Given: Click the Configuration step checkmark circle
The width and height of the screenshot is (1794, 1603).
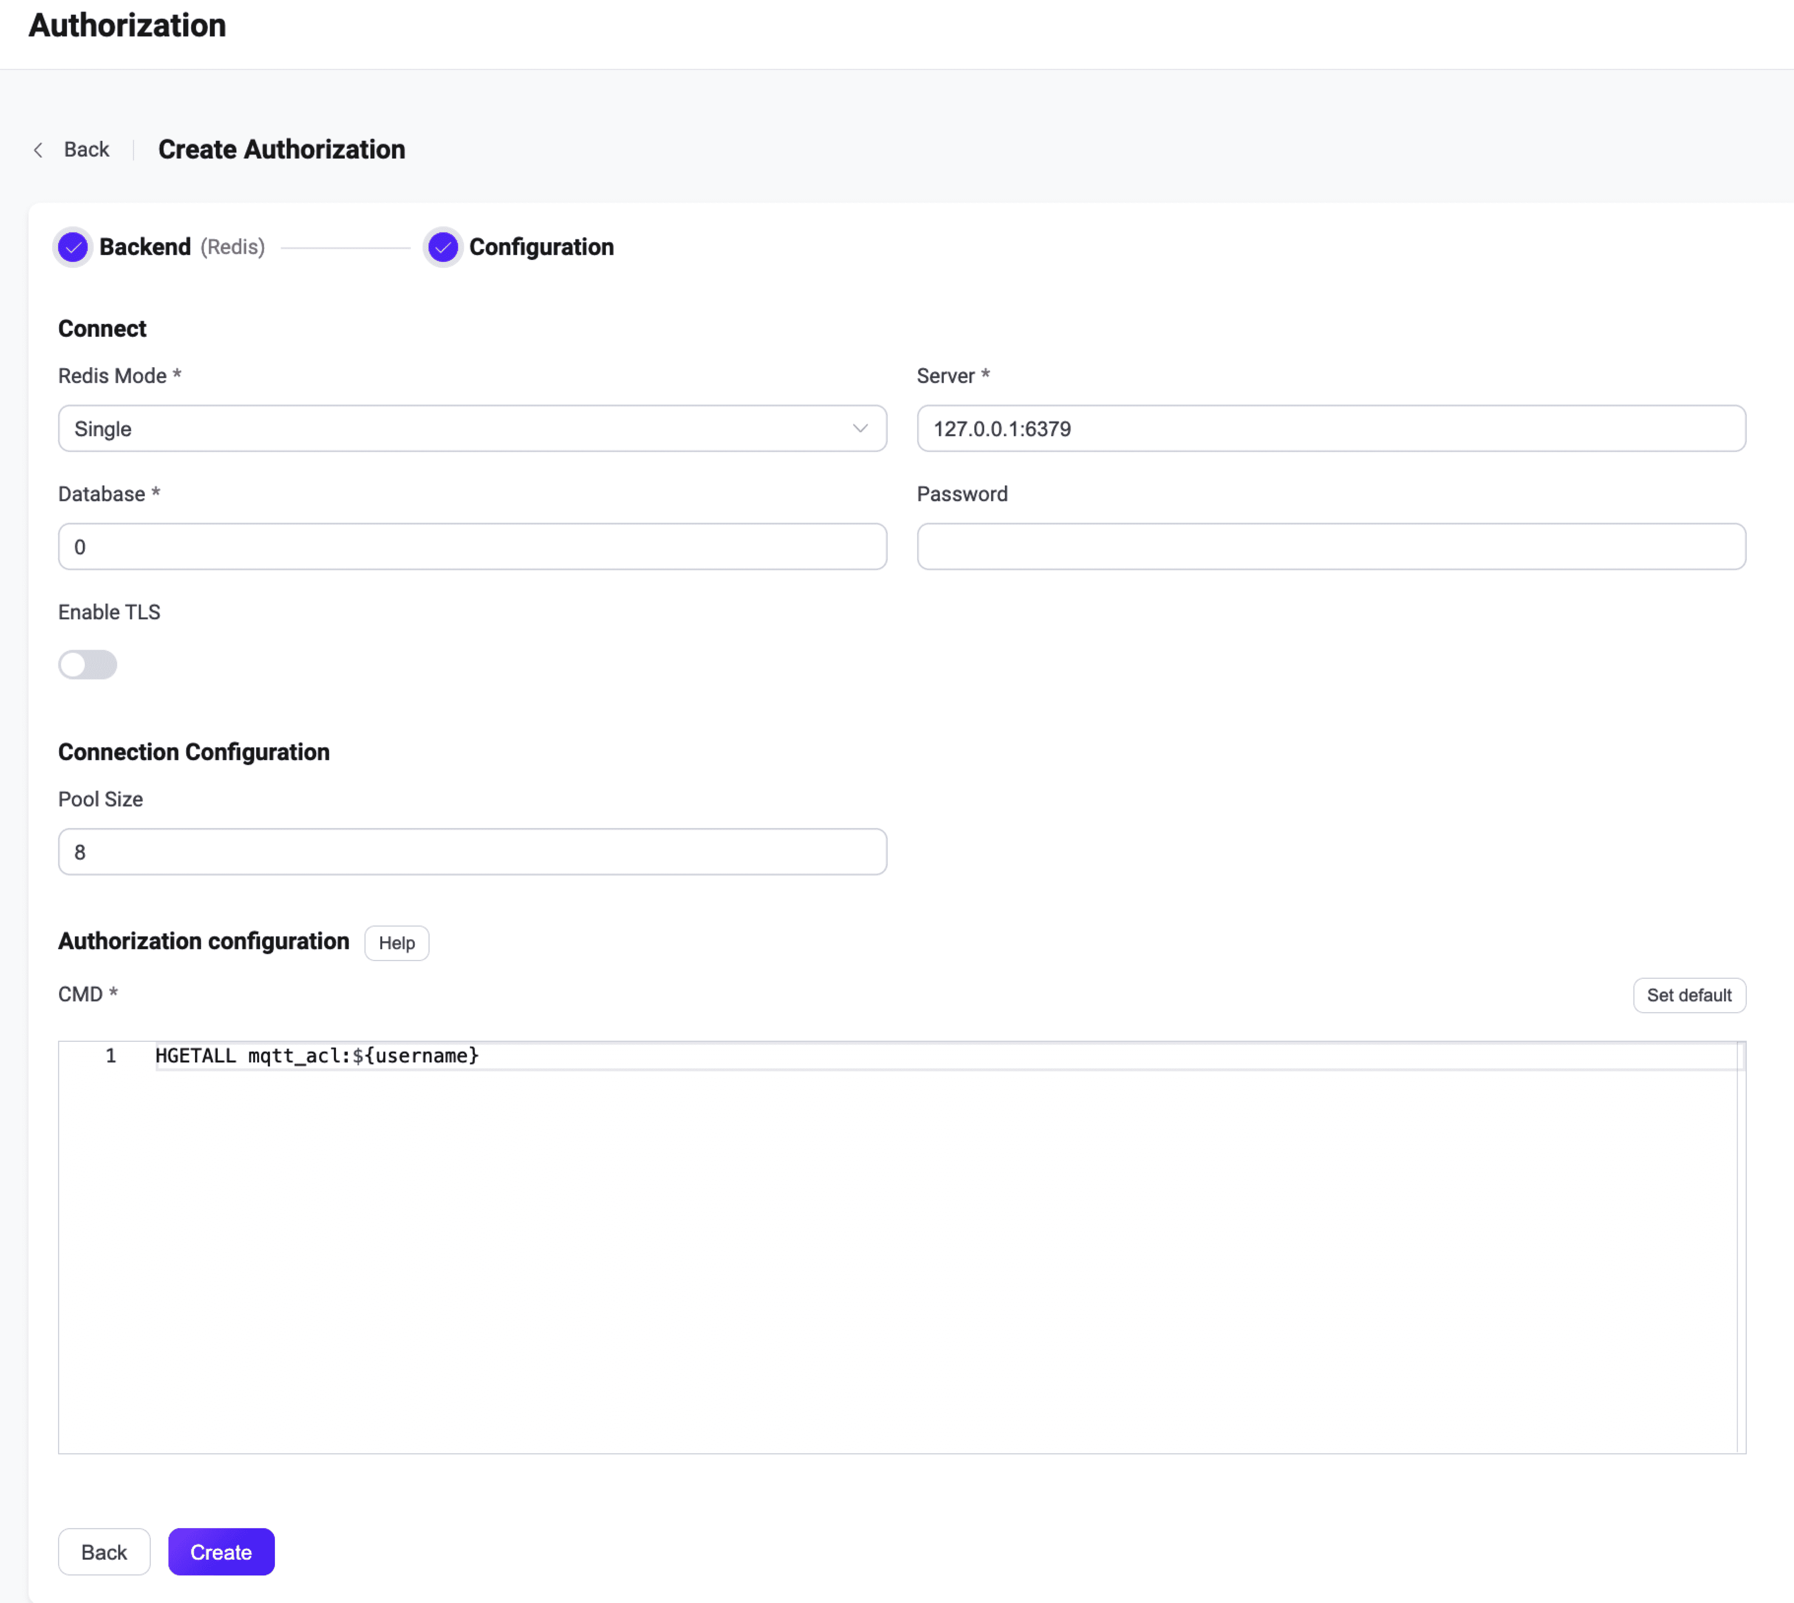Looking at the screenshot, I should click(x=442, y=248).
